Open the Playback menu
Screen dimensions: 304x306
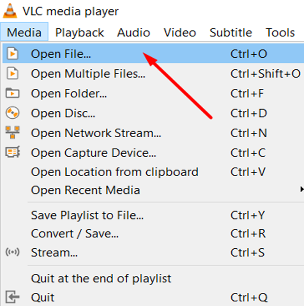pyautogui.click(x=79, y=33)
